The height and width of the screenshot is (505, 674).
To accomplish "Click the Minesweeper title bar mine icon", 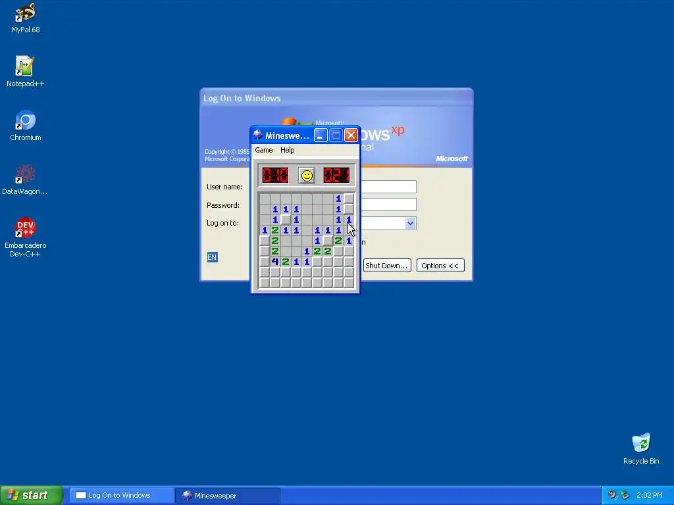I will pyautogui.click(x=258, y=135).
